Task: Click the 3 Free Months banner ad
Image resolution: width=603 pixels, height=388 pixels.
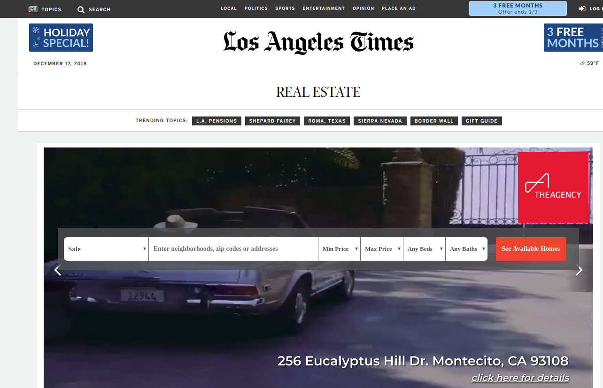Action: pos(573,38)
